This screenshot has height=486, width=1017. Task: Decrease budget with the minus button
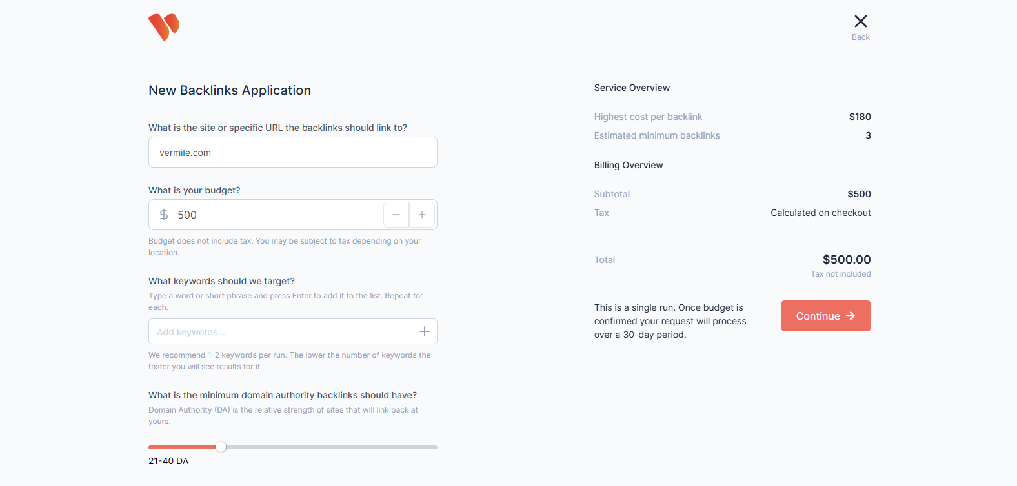(x=396, y=215)
